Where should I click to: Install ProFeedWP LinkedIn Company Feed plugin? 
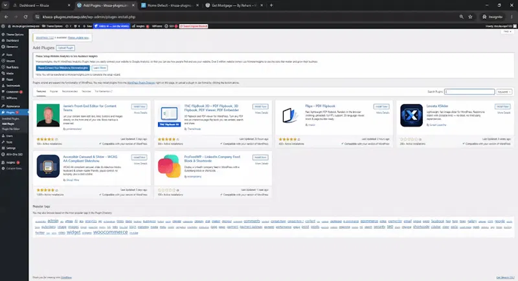tap(260, 157)
